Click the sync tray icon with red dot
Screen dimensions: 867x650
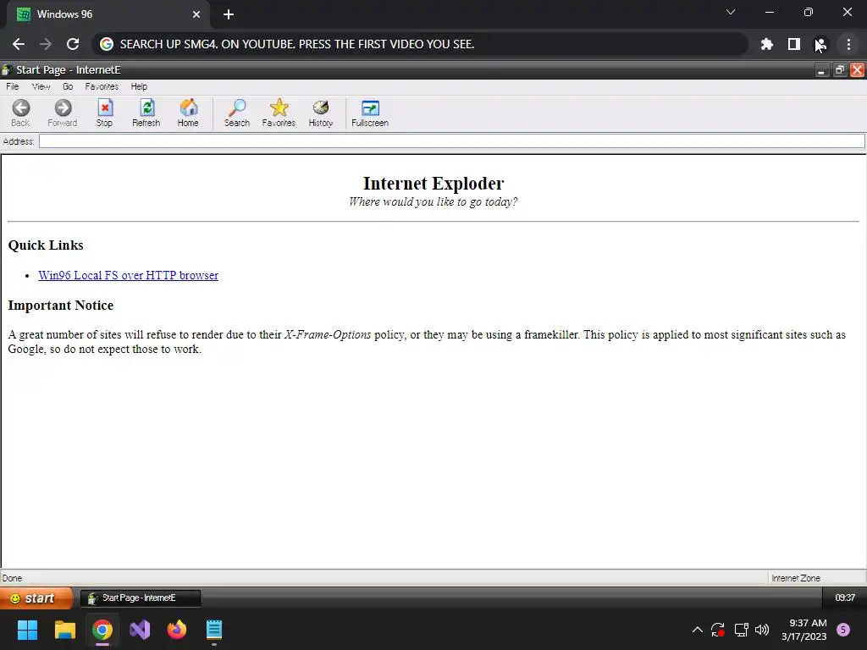click(718, 630)
